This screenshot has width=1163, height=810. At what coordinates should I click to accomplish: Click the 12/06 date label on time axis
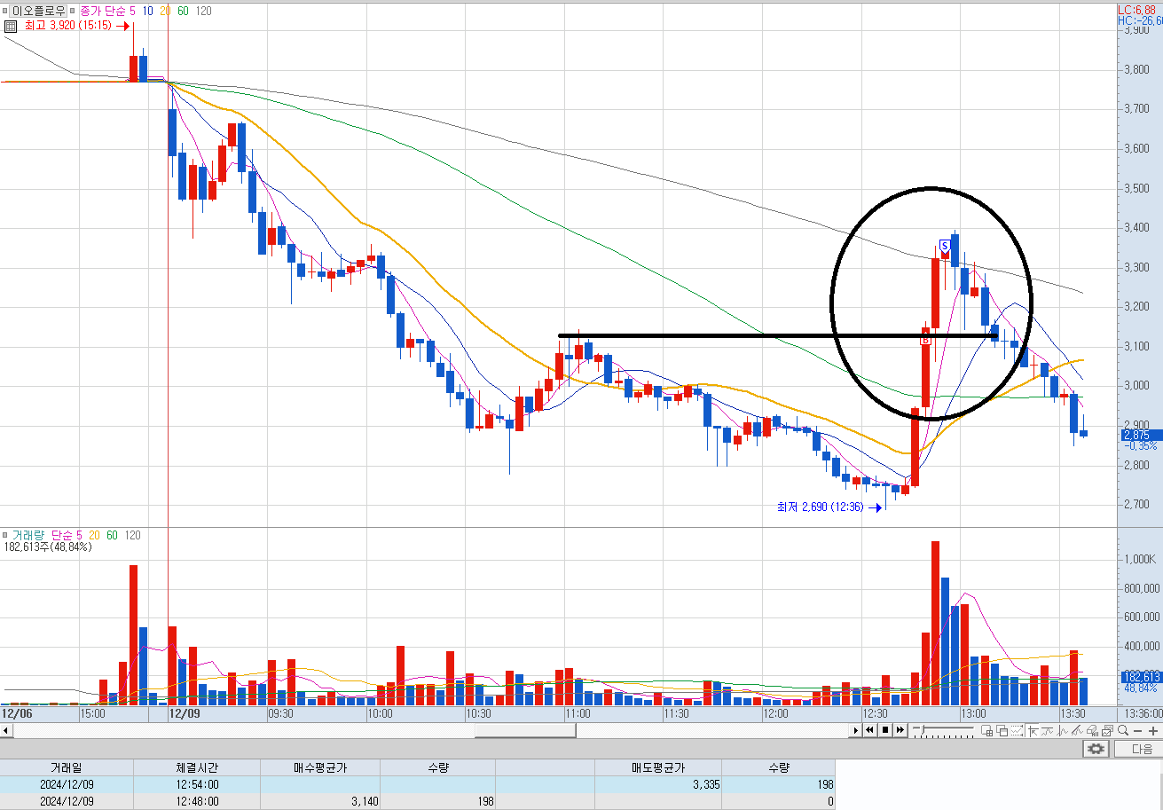[17, 712]
